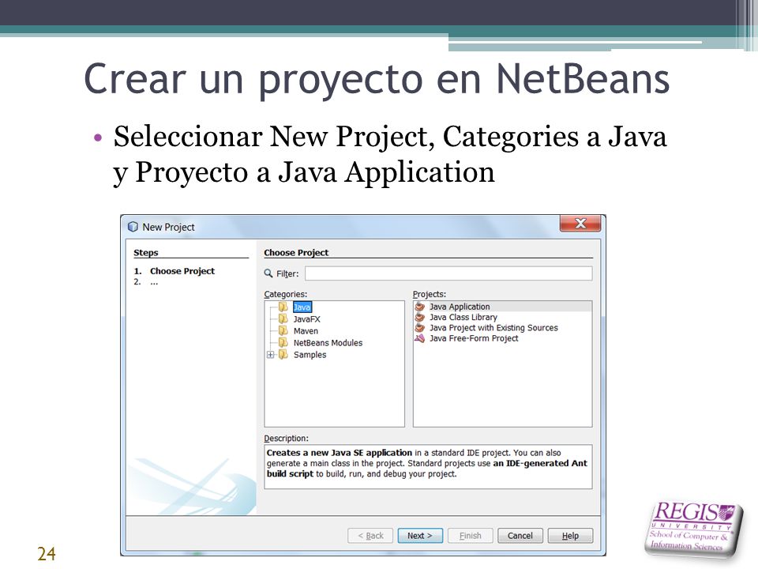The height and width of the screenshot is (569, 758).
Task: Click the Samples category folder icon
Action: 283,355
